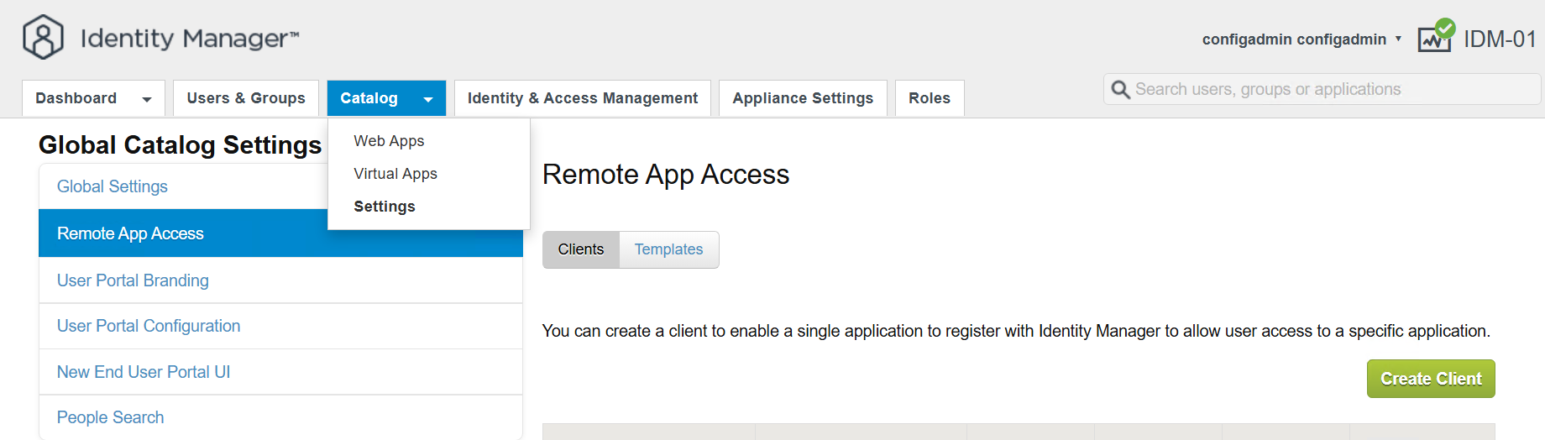Switch to the Roles tab
The width and height of the screenshot is (1545, 440).
coord(929,98)
